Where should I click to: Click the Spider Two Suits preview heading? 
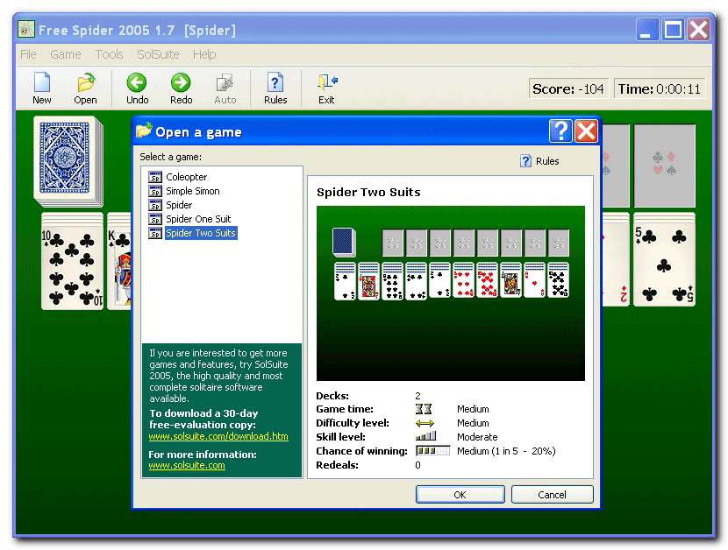[368, 192]
